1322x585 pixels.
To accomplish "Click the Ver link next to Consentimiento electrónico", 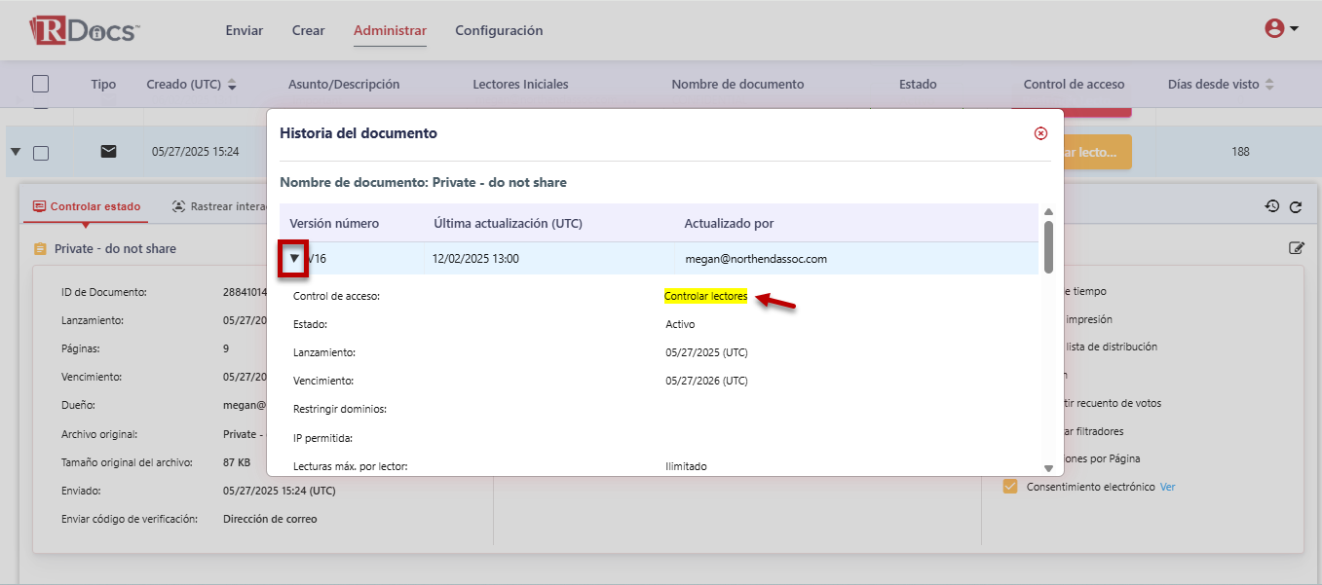I will (1167, 487).
